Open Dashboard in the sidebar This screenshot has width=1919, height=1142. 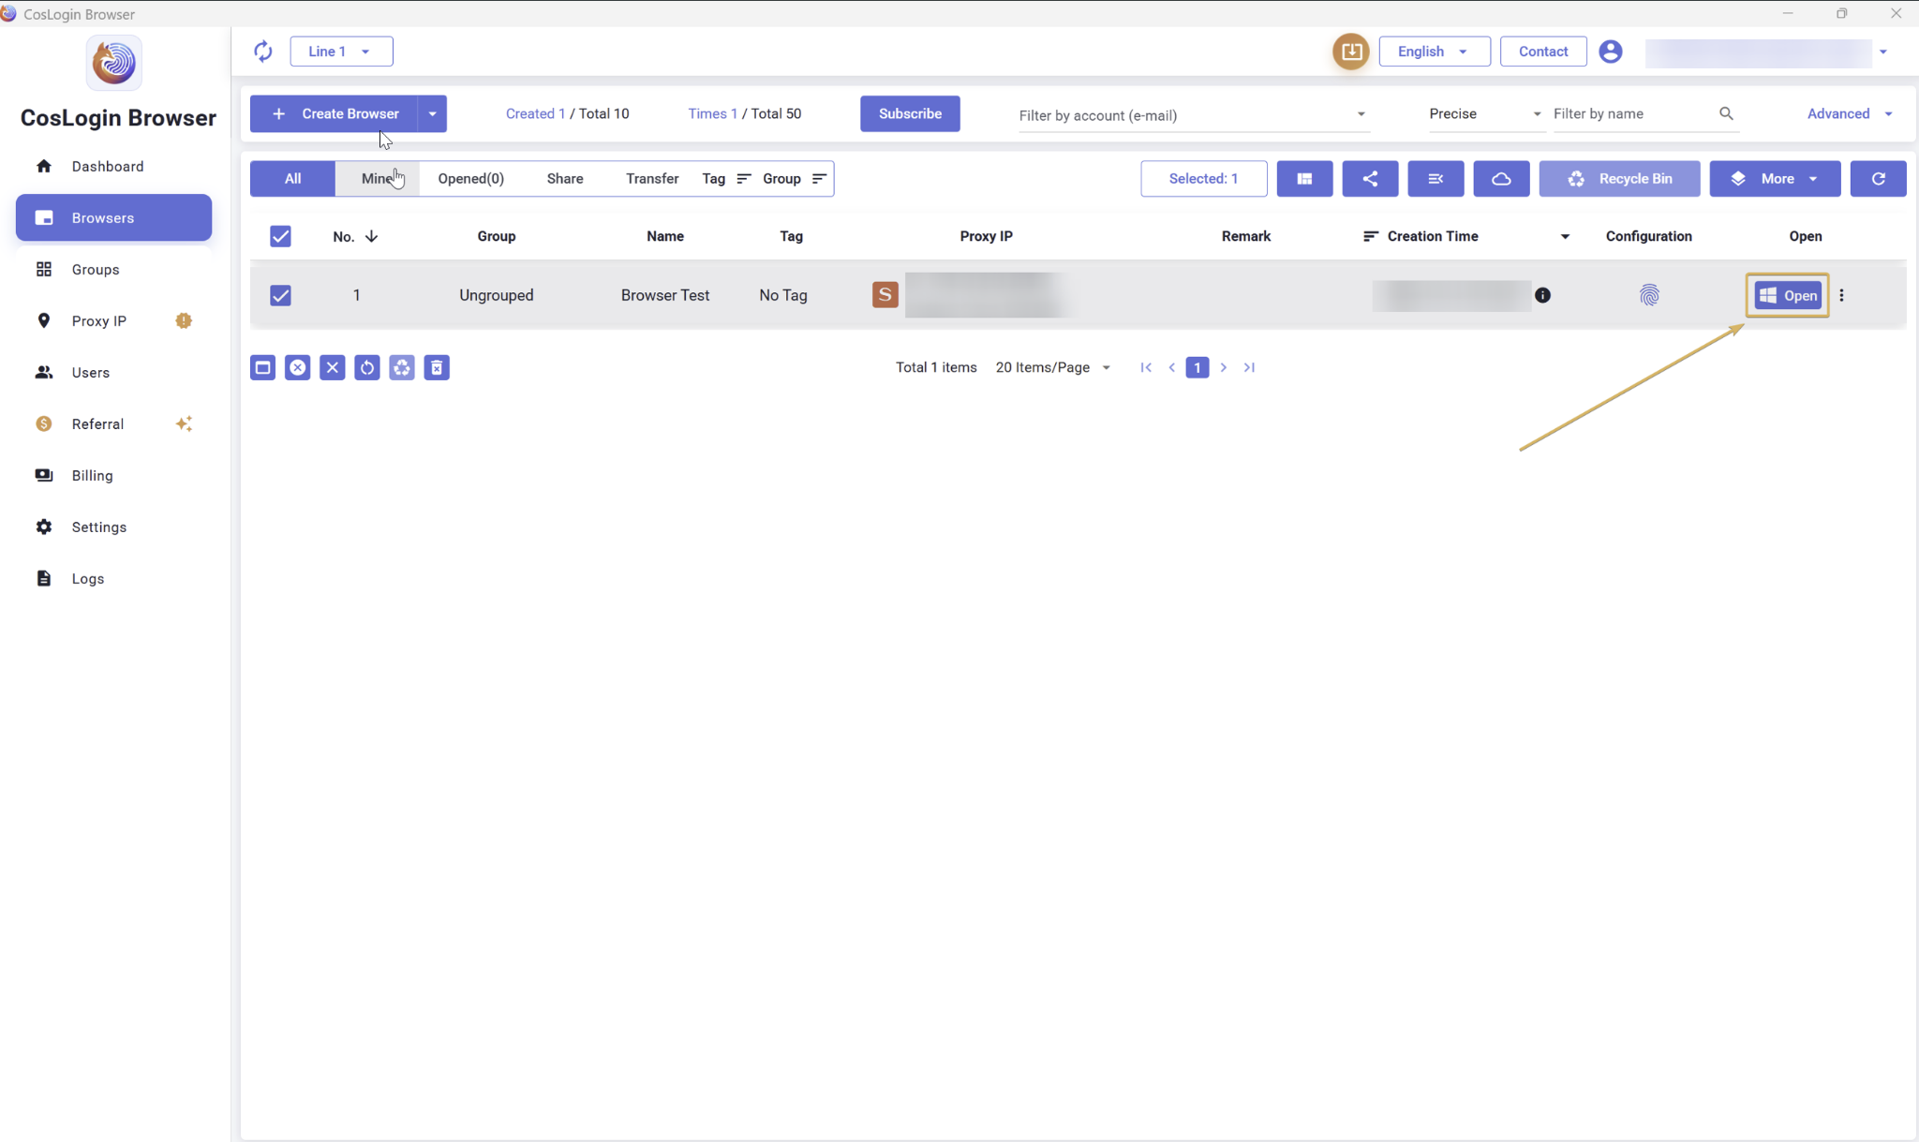[x=113, y=167]
